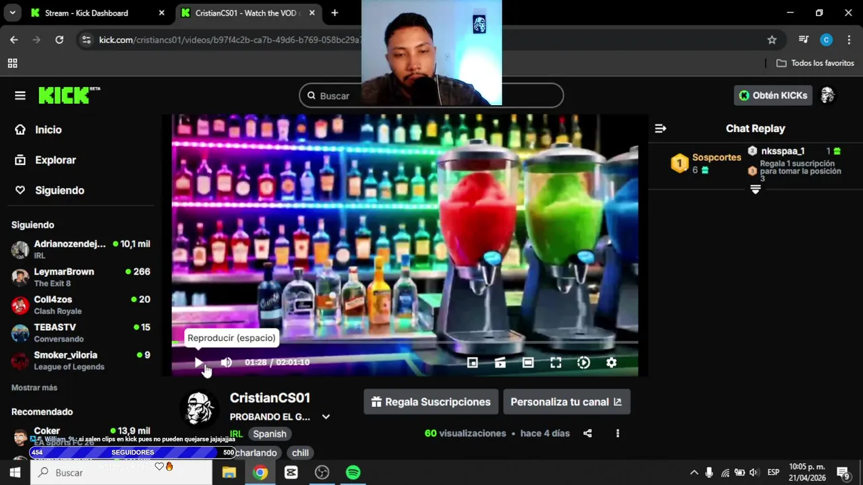Reload the current page
This screenshot has height=485, width=863.
[x=59, y=40]
